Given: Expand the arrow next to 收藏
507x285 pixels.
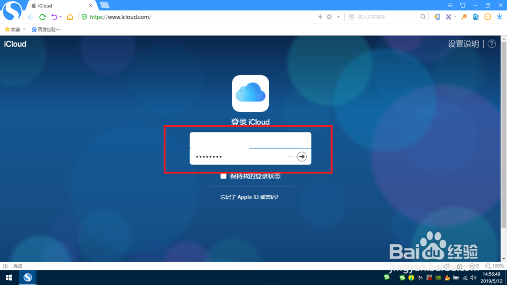Looking at the screenshot, I should click(24, 29).
